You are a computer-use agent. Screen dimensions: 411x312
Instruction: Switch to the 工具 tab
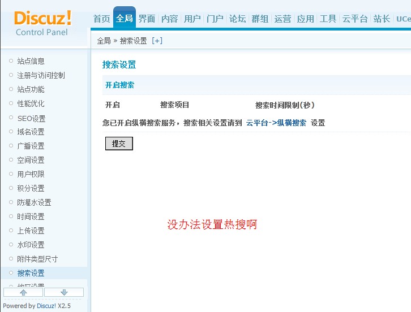[x=328, y=19]
